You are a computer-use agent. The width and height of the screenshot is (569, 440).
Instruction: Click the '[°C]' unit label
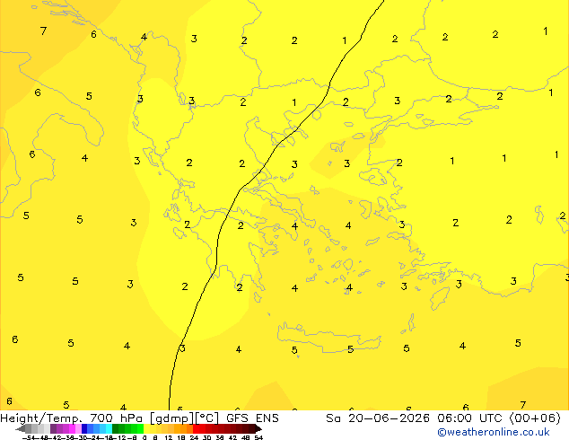(206, 418)
